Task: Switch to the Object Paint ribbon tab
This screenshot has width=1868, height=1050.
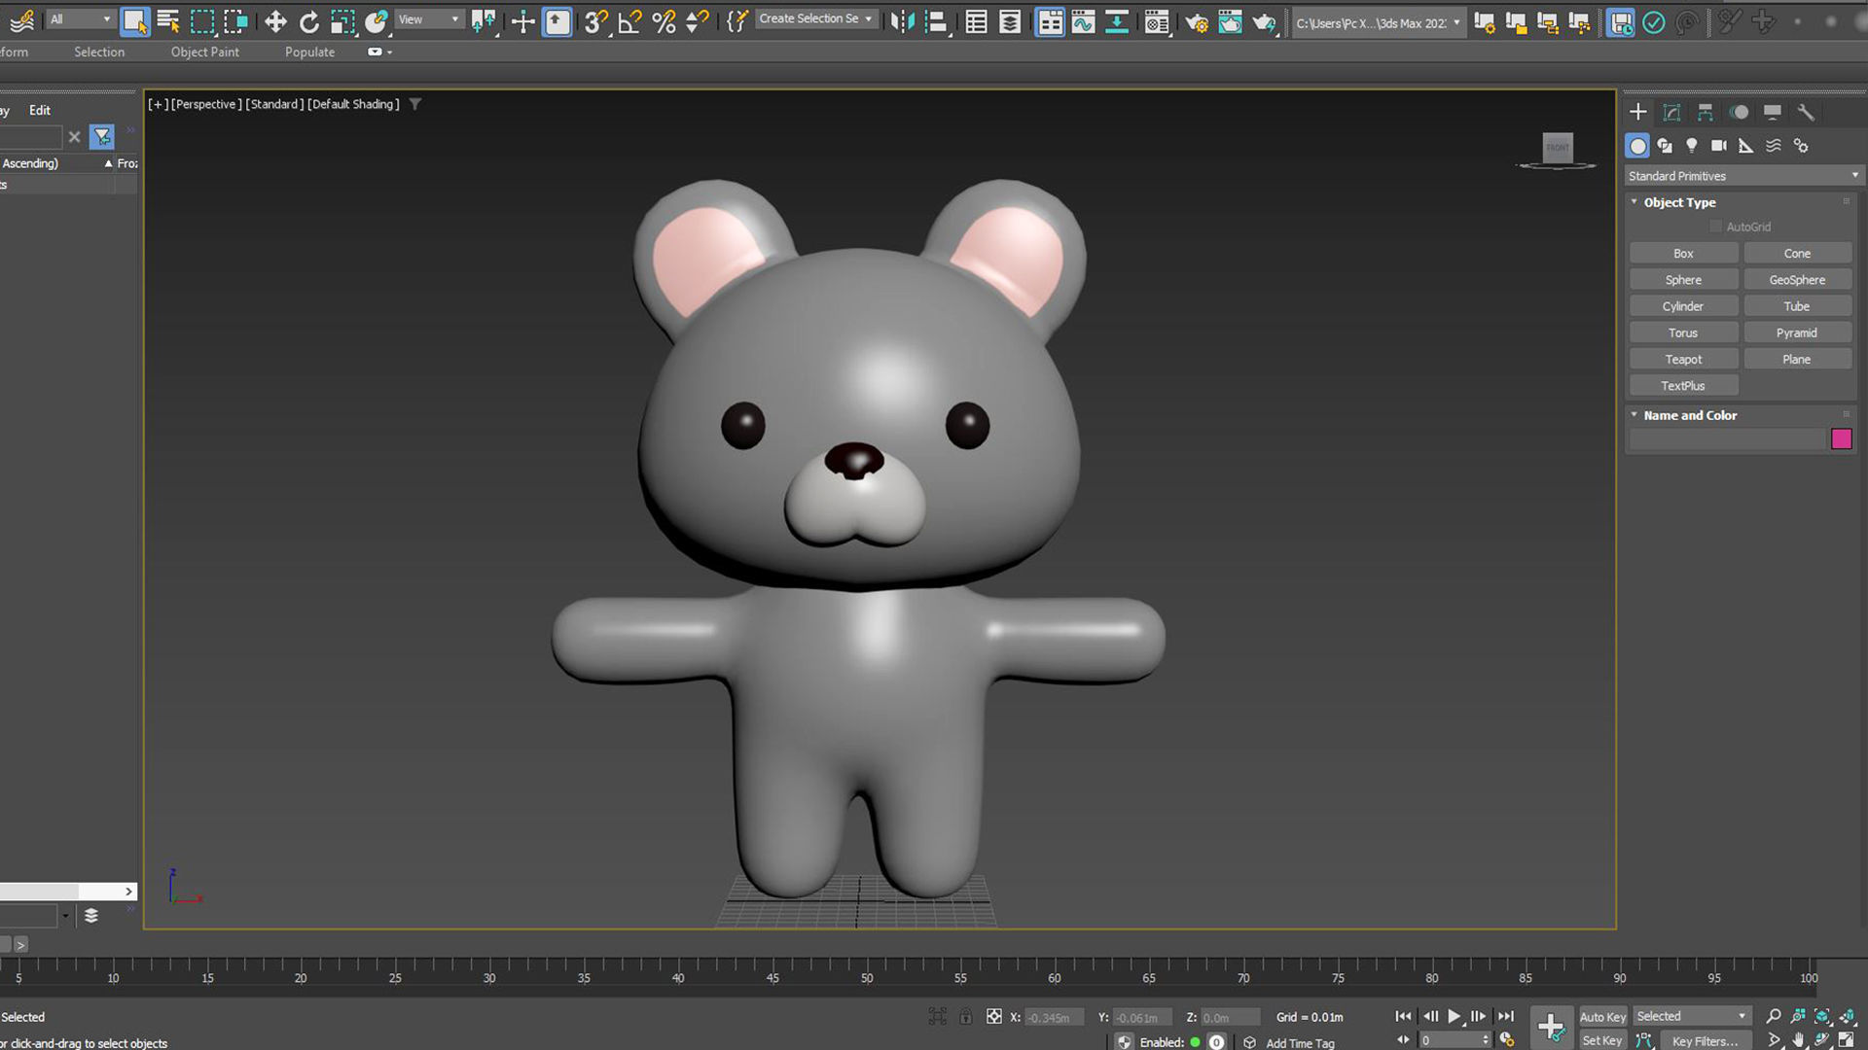Action: coord(204,52)
